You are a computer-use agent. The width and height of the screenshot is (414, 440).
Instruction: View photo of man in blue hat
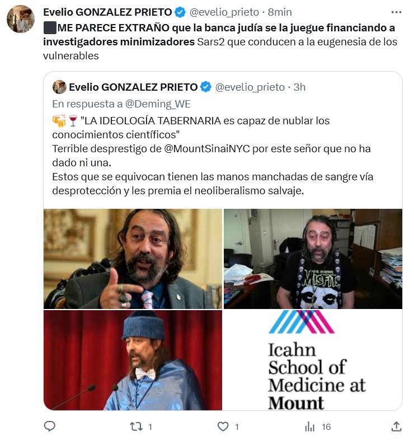click(x=133, y=360)
